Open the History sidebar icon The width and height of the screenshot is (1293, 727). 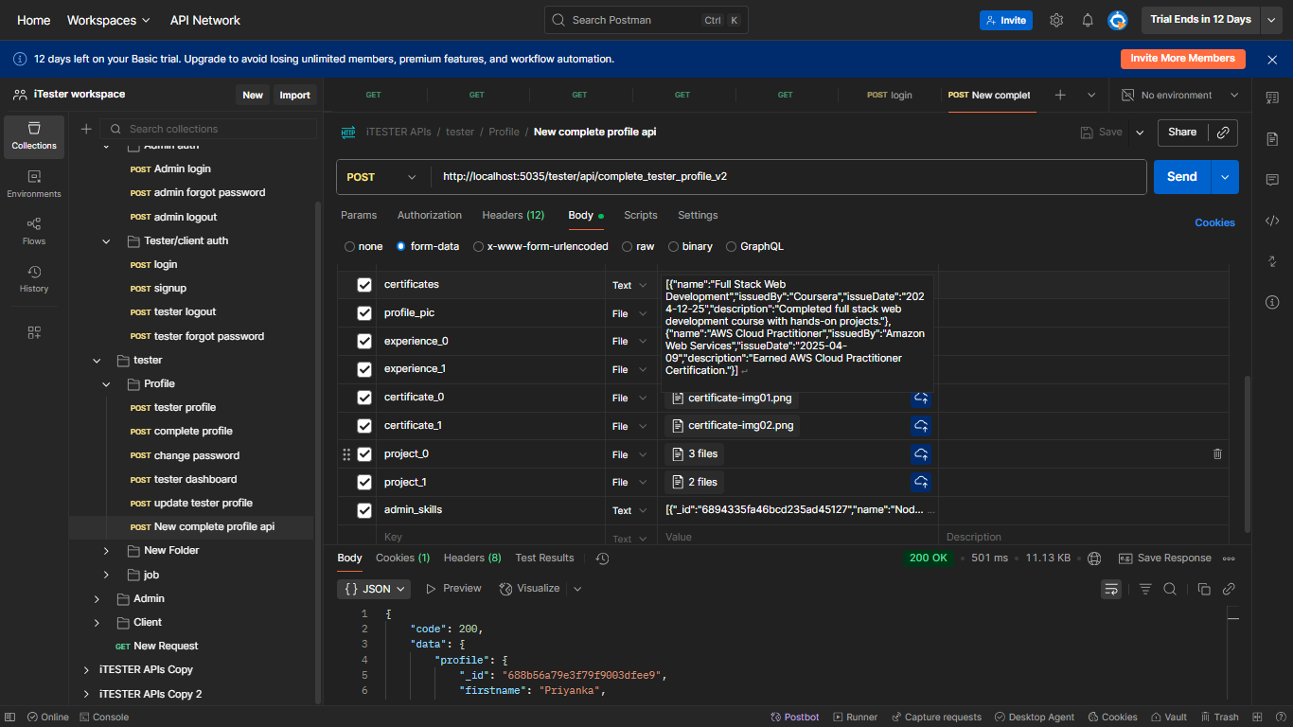[34, 278]
